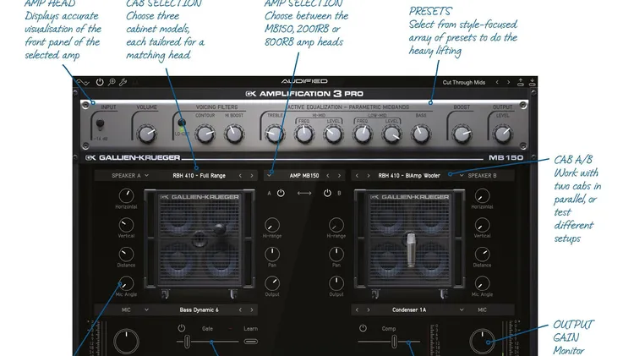Select previous amp model arrow beside AMP MB150
Screen dimensions: 634x356
click(328, 176)
